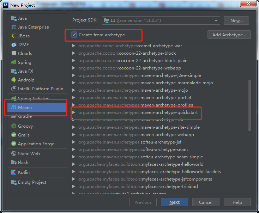The height and width of the screenshot is (213, 259).
Task: Select Maven project type
Action: (x=37, y=107)
